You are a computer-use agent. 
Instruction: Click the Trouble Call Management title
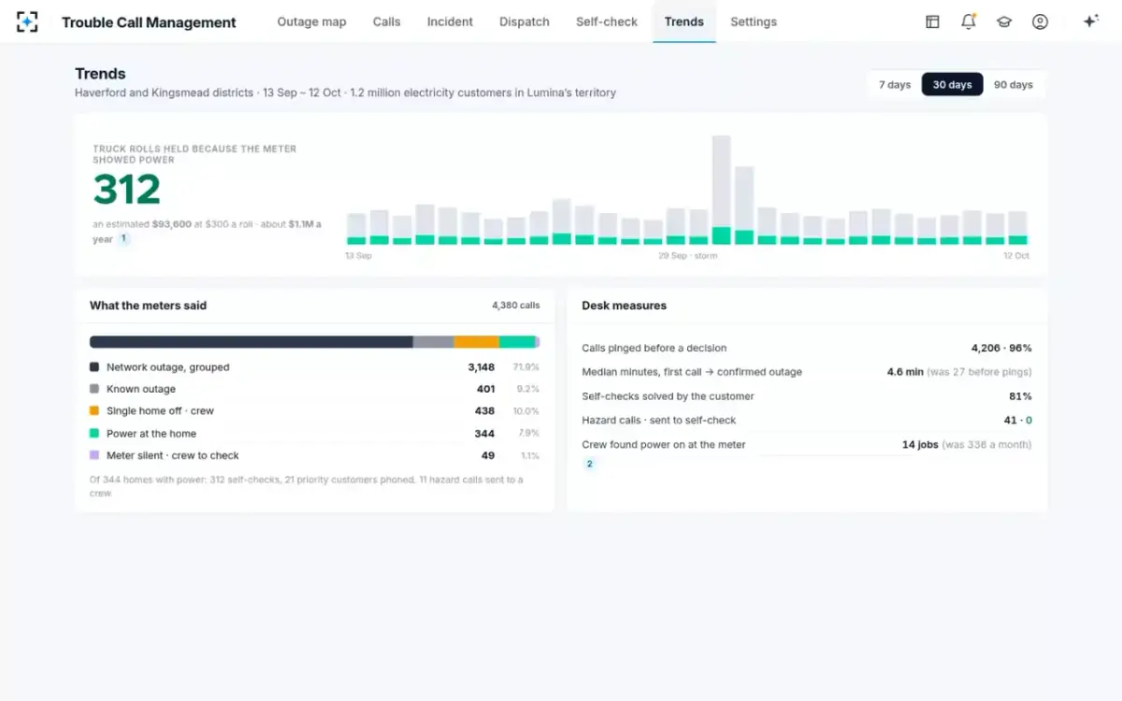click(149, 22)
